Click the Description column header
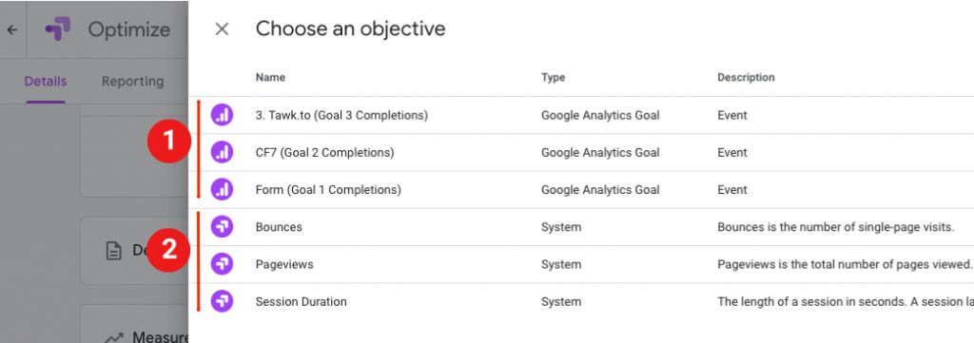The width and height of the screenshot is (974, 343). 746,78
